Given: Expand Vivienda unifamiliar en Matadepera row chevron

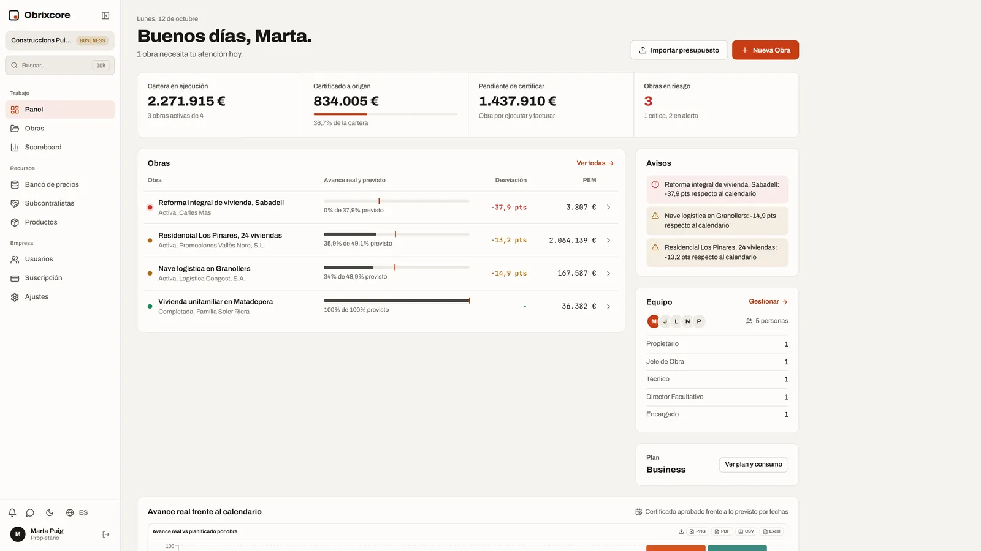Looking at the screenshot, I should 608,307.
